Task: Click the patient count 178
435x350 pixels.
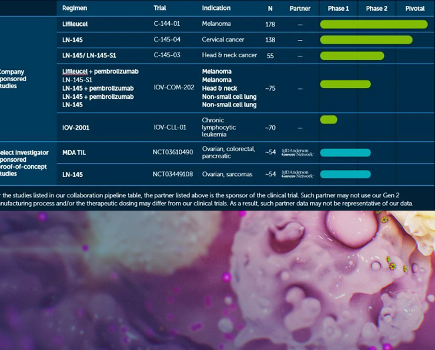Action: [x=270, y=25]
